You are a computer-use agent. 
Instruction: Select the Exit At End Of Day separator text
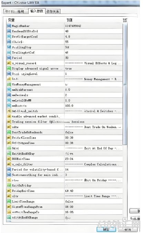click(93, 148)
